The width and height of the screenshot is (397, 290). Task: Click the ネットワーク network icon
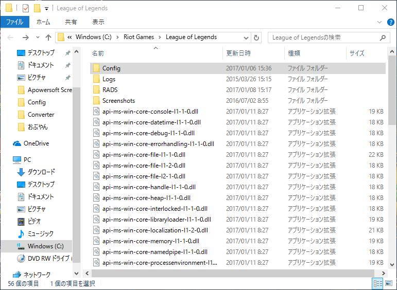pyautogui.click(x=17, y=275)
